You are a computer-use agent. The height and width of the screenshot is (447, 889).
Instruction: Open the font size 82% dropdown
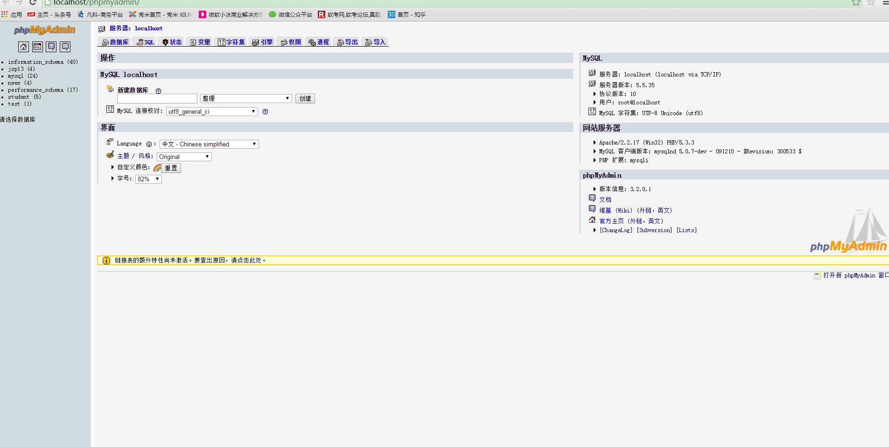tap(148, 179)
